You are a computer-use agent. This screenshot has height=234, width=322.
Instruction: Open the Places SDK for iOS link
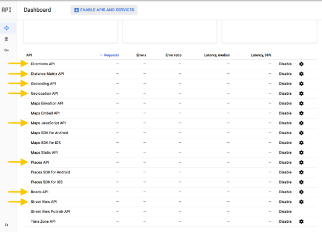(x=47, y=182)
